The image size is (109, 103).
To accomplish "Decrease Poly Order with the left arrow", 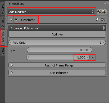I will click(11, 42).
